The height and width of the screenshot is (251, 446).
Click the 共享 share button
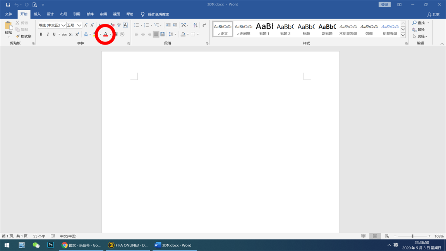click(433, 14)
